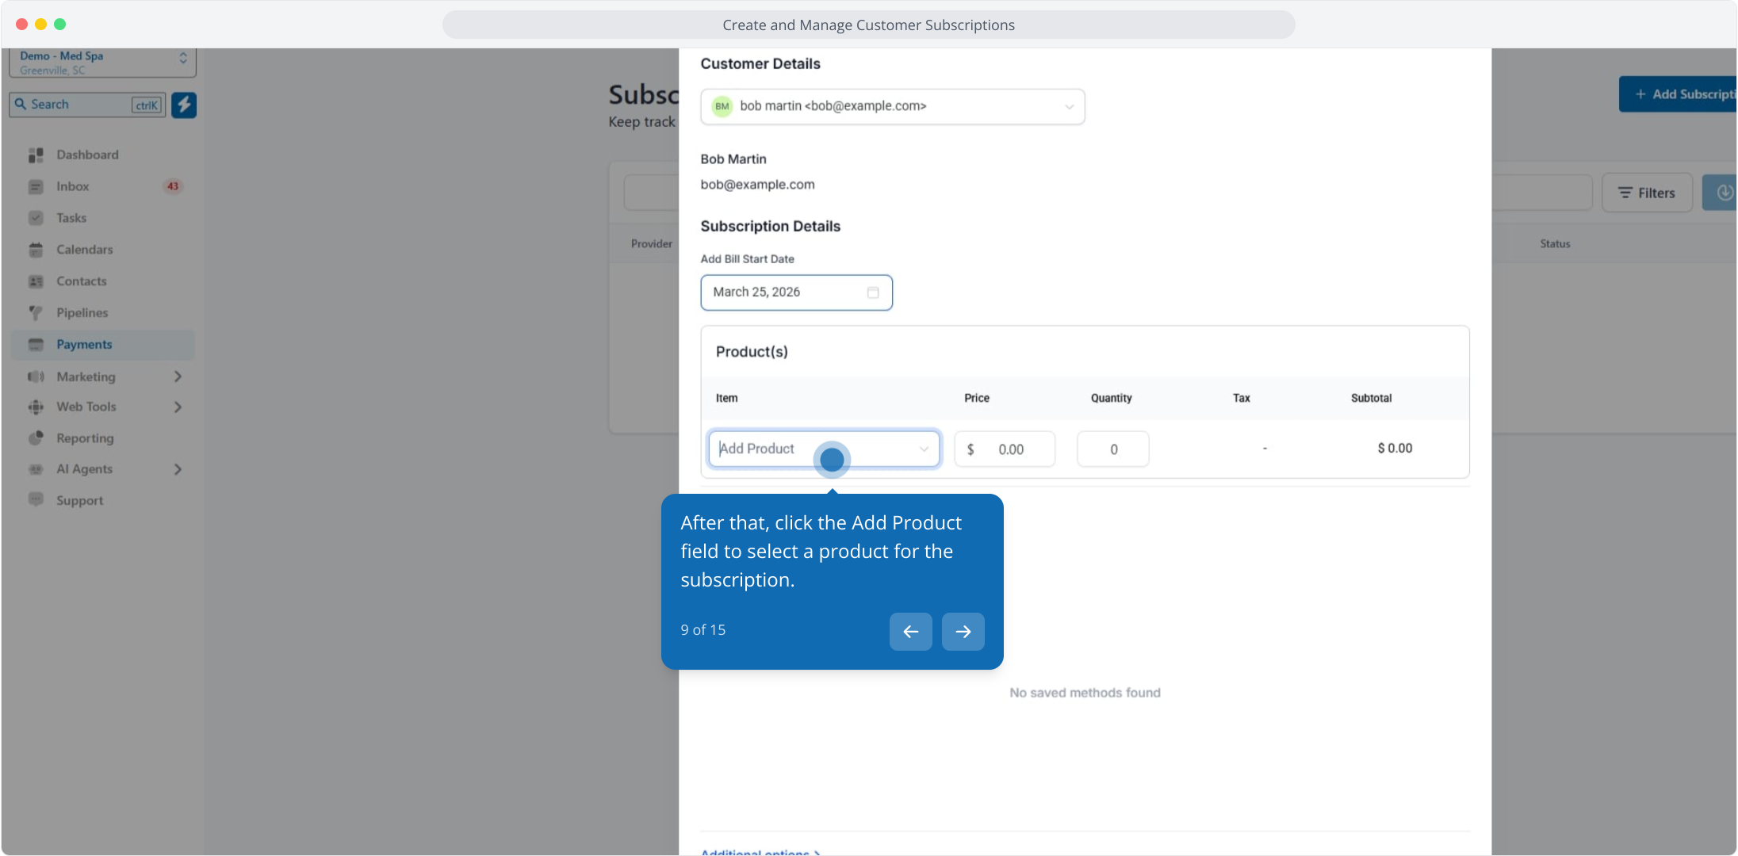This screenshot has height=856, width=1738.
Task: Click the lightning bolt quick actions icon
Action: [x=184, y=105]
